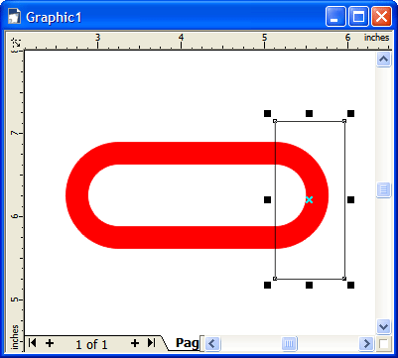Add a page before with the left plus button
This screenshot has width=398, height=358.
[x=50, y=343]
